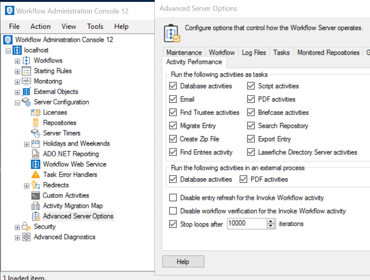370x280 pixels.
Task: Open the File menu
Action: pos(14,27)
